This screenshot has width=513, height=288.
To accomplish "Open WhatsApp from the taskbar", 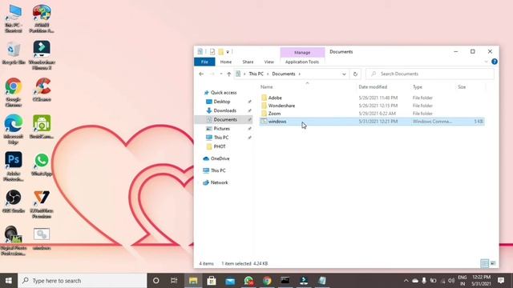I will [248, 281].
